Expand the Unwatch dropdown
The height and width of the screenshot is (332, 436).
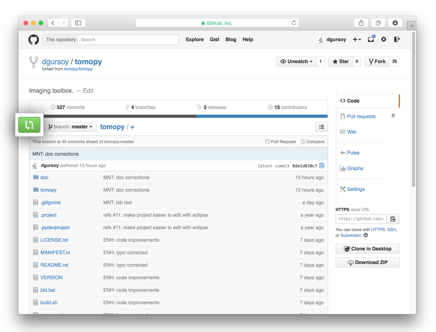(x=296, y=61)
